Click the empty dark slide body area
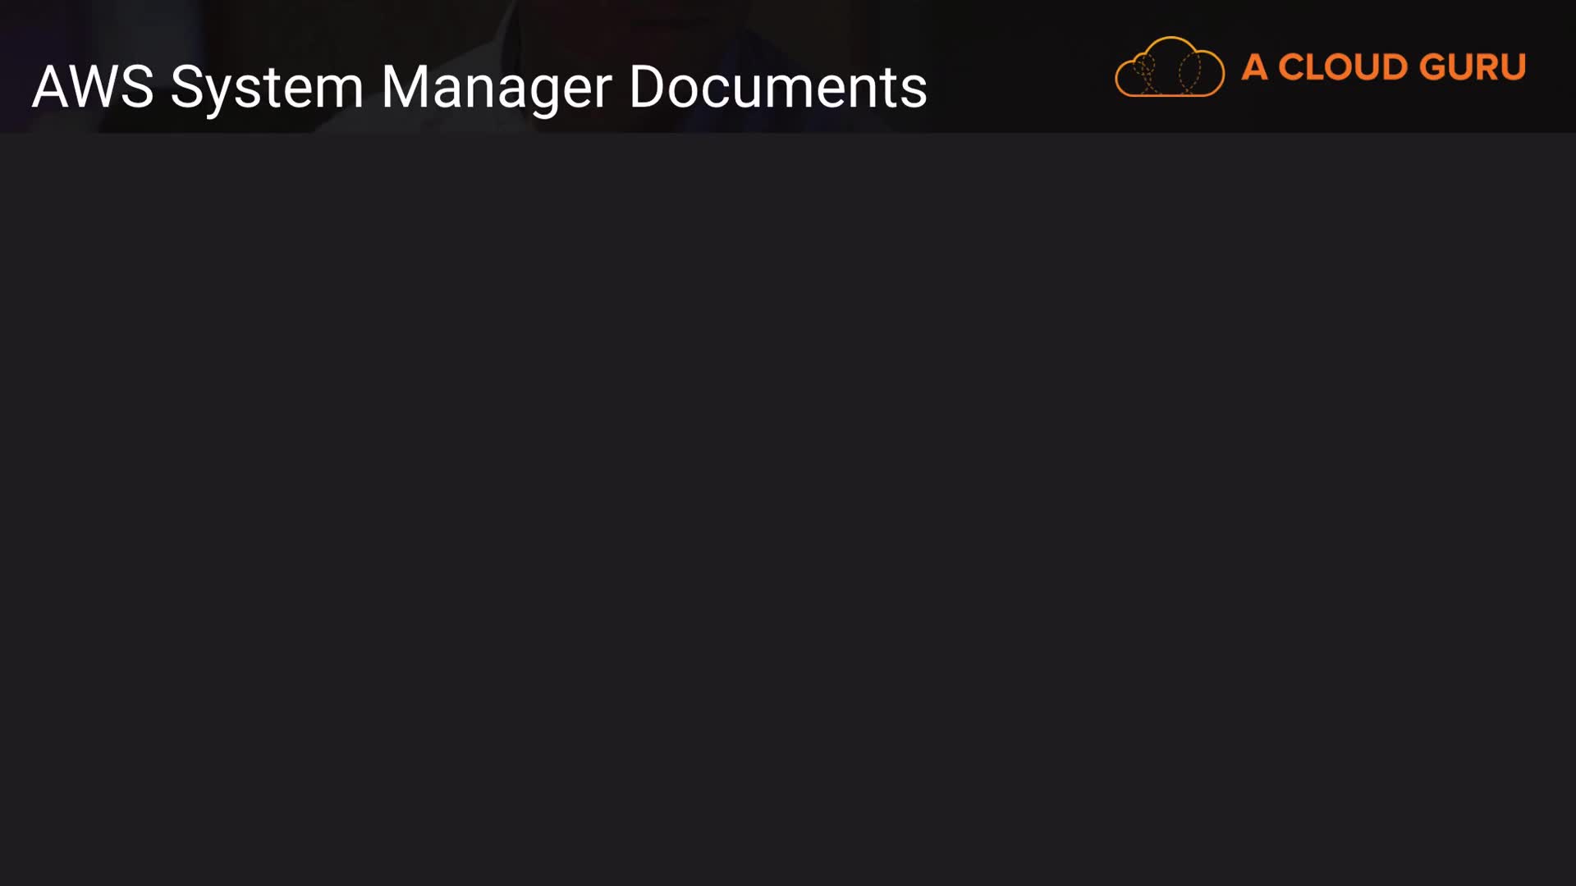The height and width of the screenshot is (886, 1576). (x=788, y=509)
